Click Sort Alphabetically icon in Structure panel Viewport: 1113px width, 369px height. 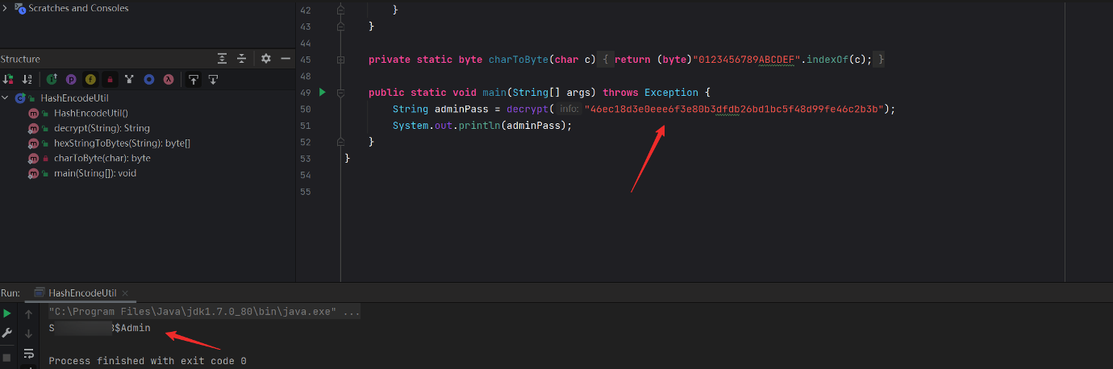27,80
